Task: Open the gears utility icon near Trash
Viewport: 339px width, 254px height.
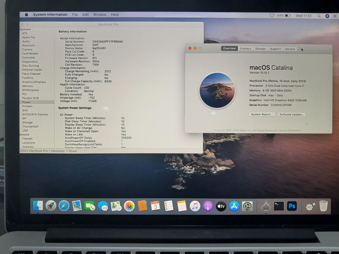Action: [310, 206]
